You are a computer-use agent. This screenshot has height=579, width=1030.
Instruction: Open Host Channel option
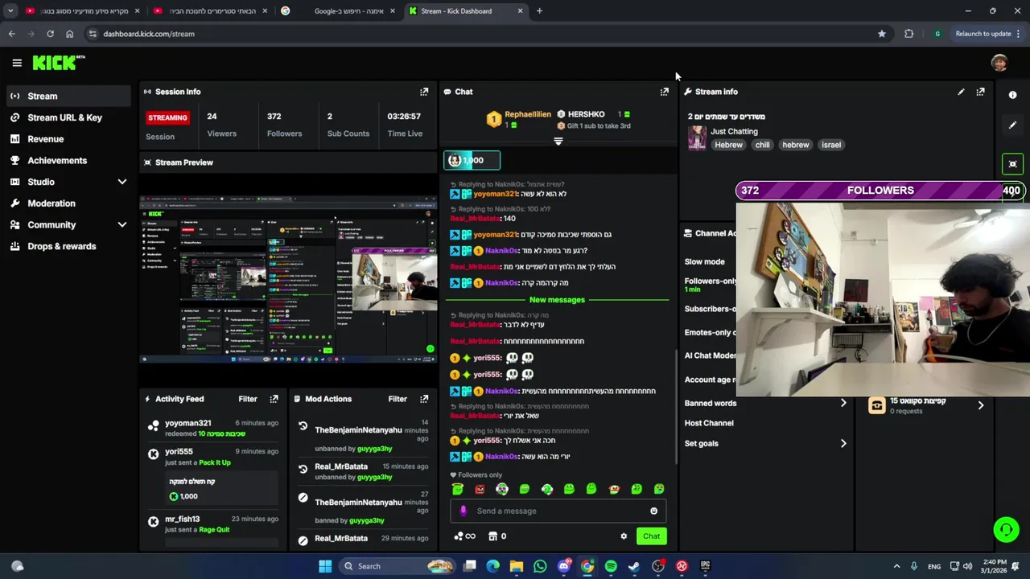tap(709, 423)
